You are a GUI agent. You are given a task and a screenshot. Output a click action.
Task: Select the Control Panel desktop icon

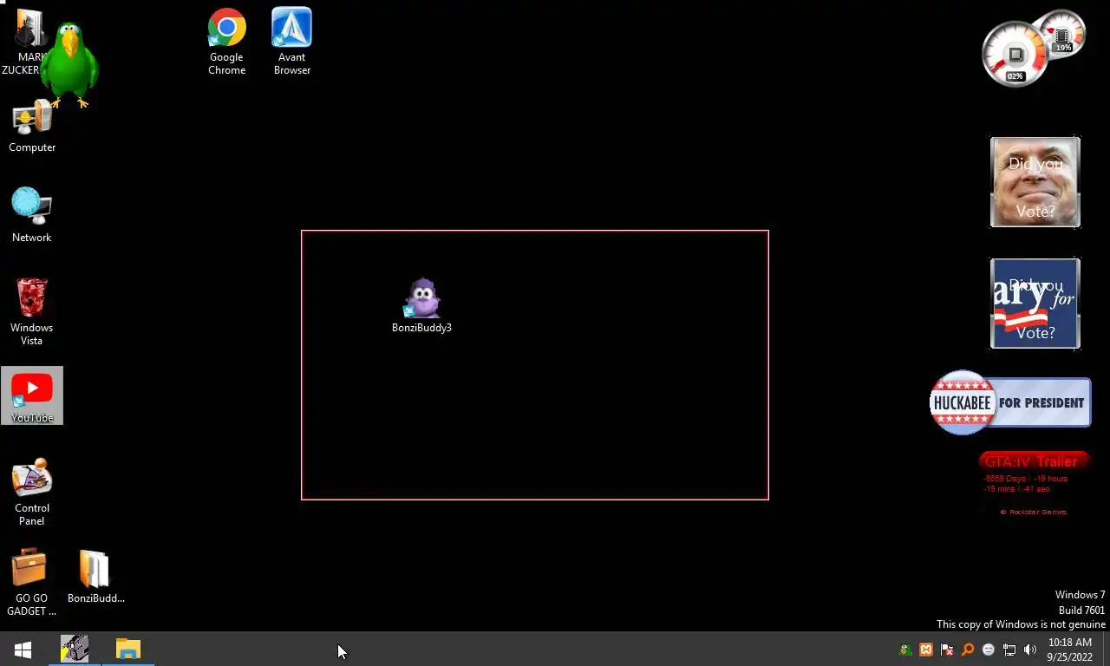coord(32,492)
